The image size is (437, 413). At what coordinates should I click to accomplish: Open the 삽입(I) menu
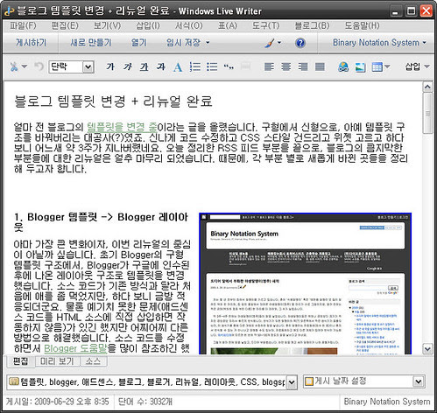tap(148, 25)
